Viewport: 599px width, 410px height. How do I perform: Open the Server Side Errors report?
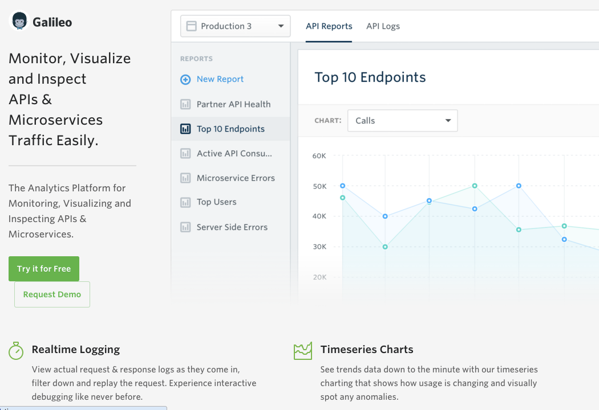[x=230, y=227]
